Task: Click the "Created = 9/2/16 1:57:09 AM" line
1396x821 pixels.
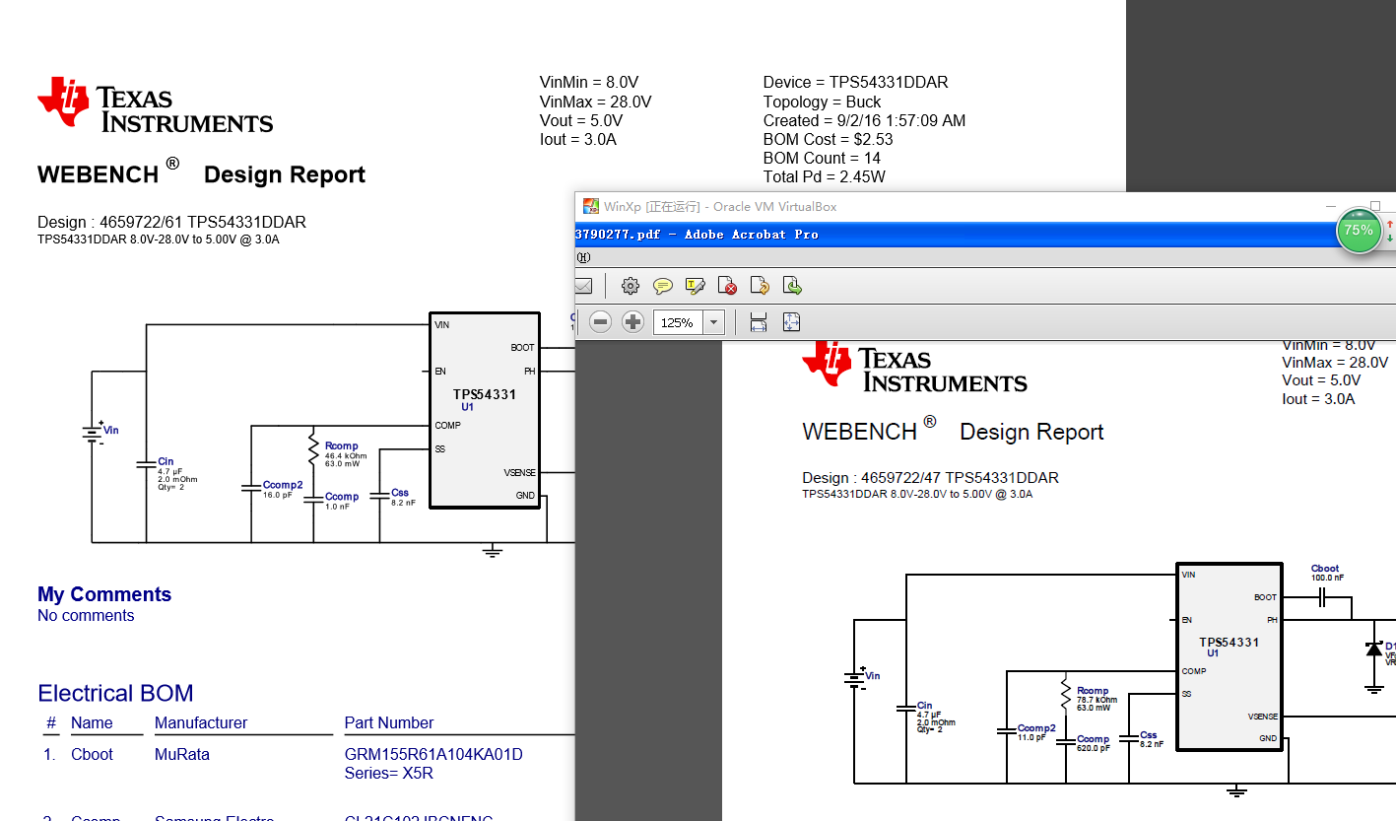Action: pyautogui.click(x=864, y=120)
